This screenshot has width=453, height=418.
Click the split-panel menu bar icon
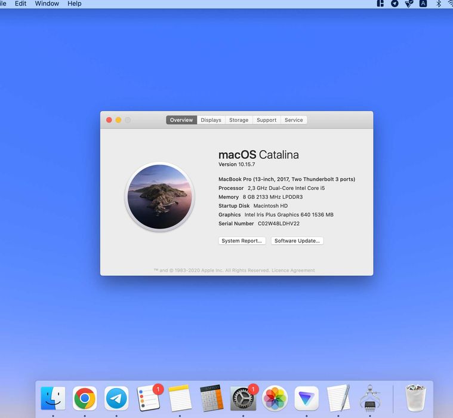(x=381, y=4)
